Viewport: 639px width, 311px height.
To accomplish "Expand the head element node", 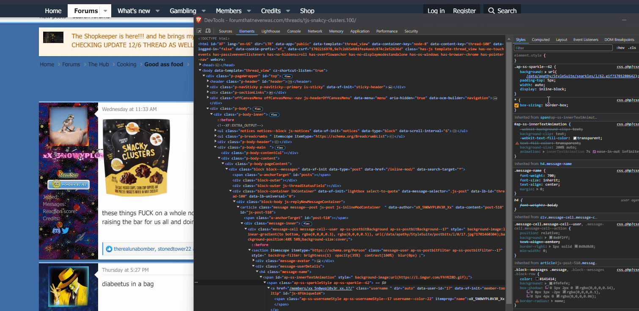I will point(200,65).
